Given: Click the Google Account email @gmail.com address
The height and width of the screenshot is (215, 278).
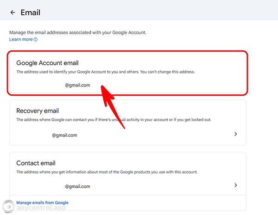Looking at the screenshot, I should pyautogui.click(x=77, y=85).
